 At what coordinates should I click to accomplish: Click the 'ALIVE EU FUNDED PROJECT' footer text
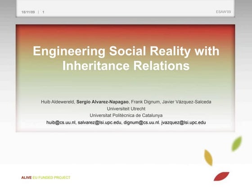point(46,178)
